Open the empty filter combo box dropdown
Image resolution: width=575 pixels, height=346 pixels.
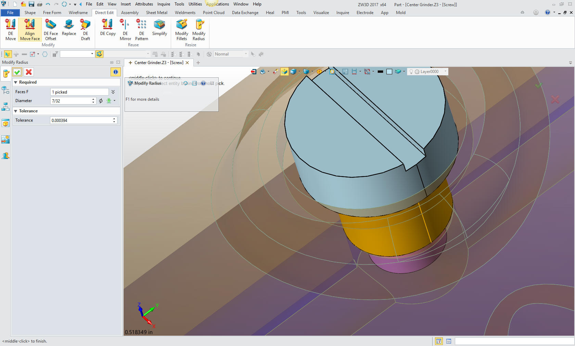click(x=92, y=54)
